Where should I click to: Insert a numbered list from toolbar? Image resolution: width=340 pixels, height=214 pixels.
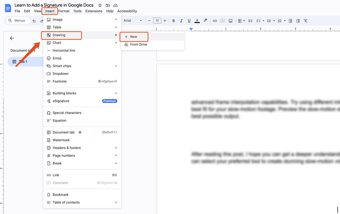(280, 21)
